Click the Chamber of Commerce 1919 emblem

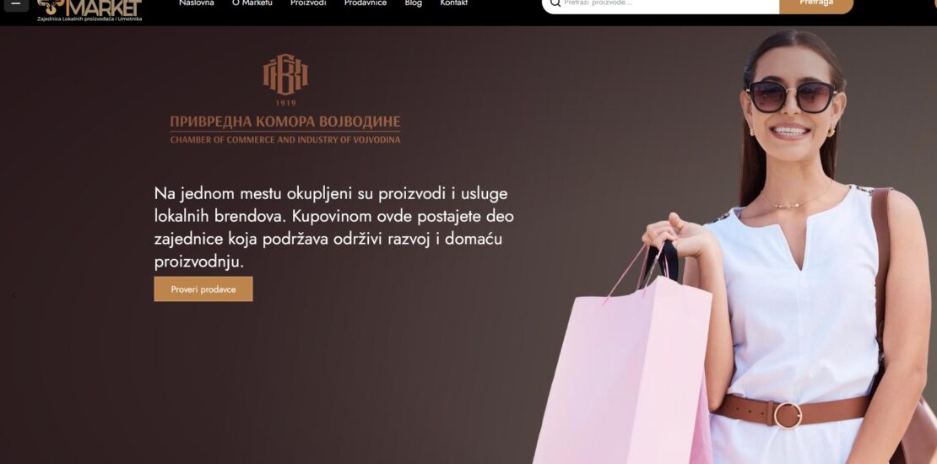click(285, 79)
